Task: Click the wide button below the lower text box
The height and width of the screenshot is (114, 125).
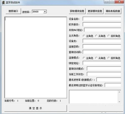Action: (96, 108)
